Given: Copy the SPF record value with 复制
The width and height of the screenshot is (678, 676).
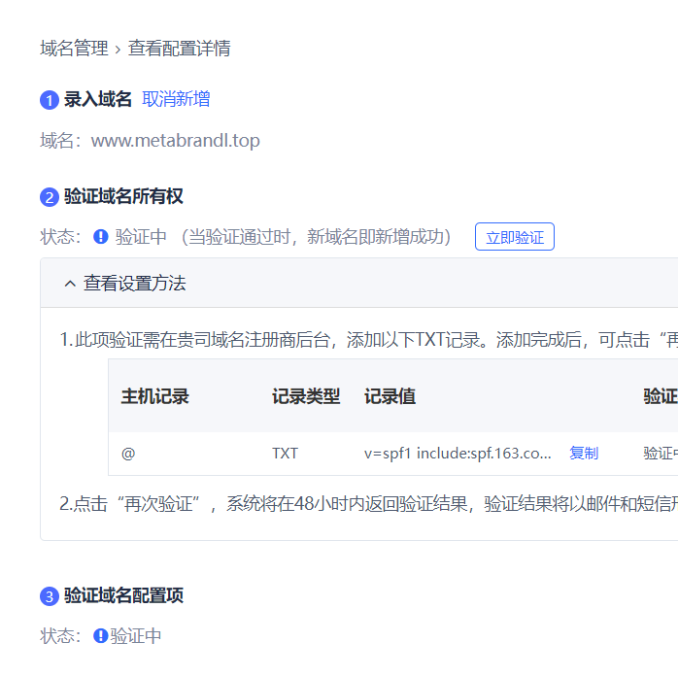Looking at the screenshot, I should 584,454.
